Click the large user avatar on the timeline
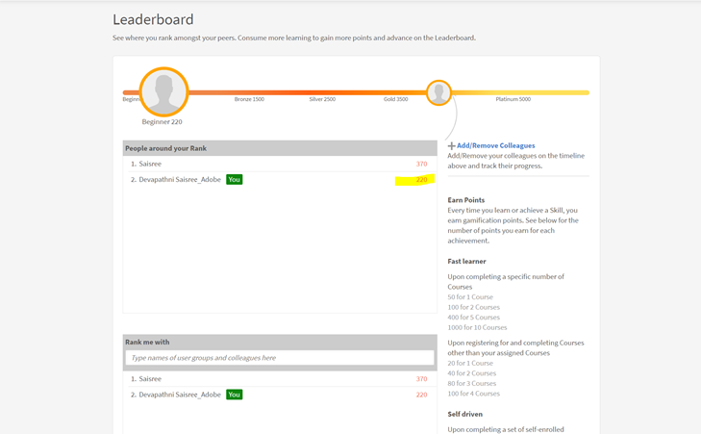This screenshot has width=701, height=434. click(163, 91)
